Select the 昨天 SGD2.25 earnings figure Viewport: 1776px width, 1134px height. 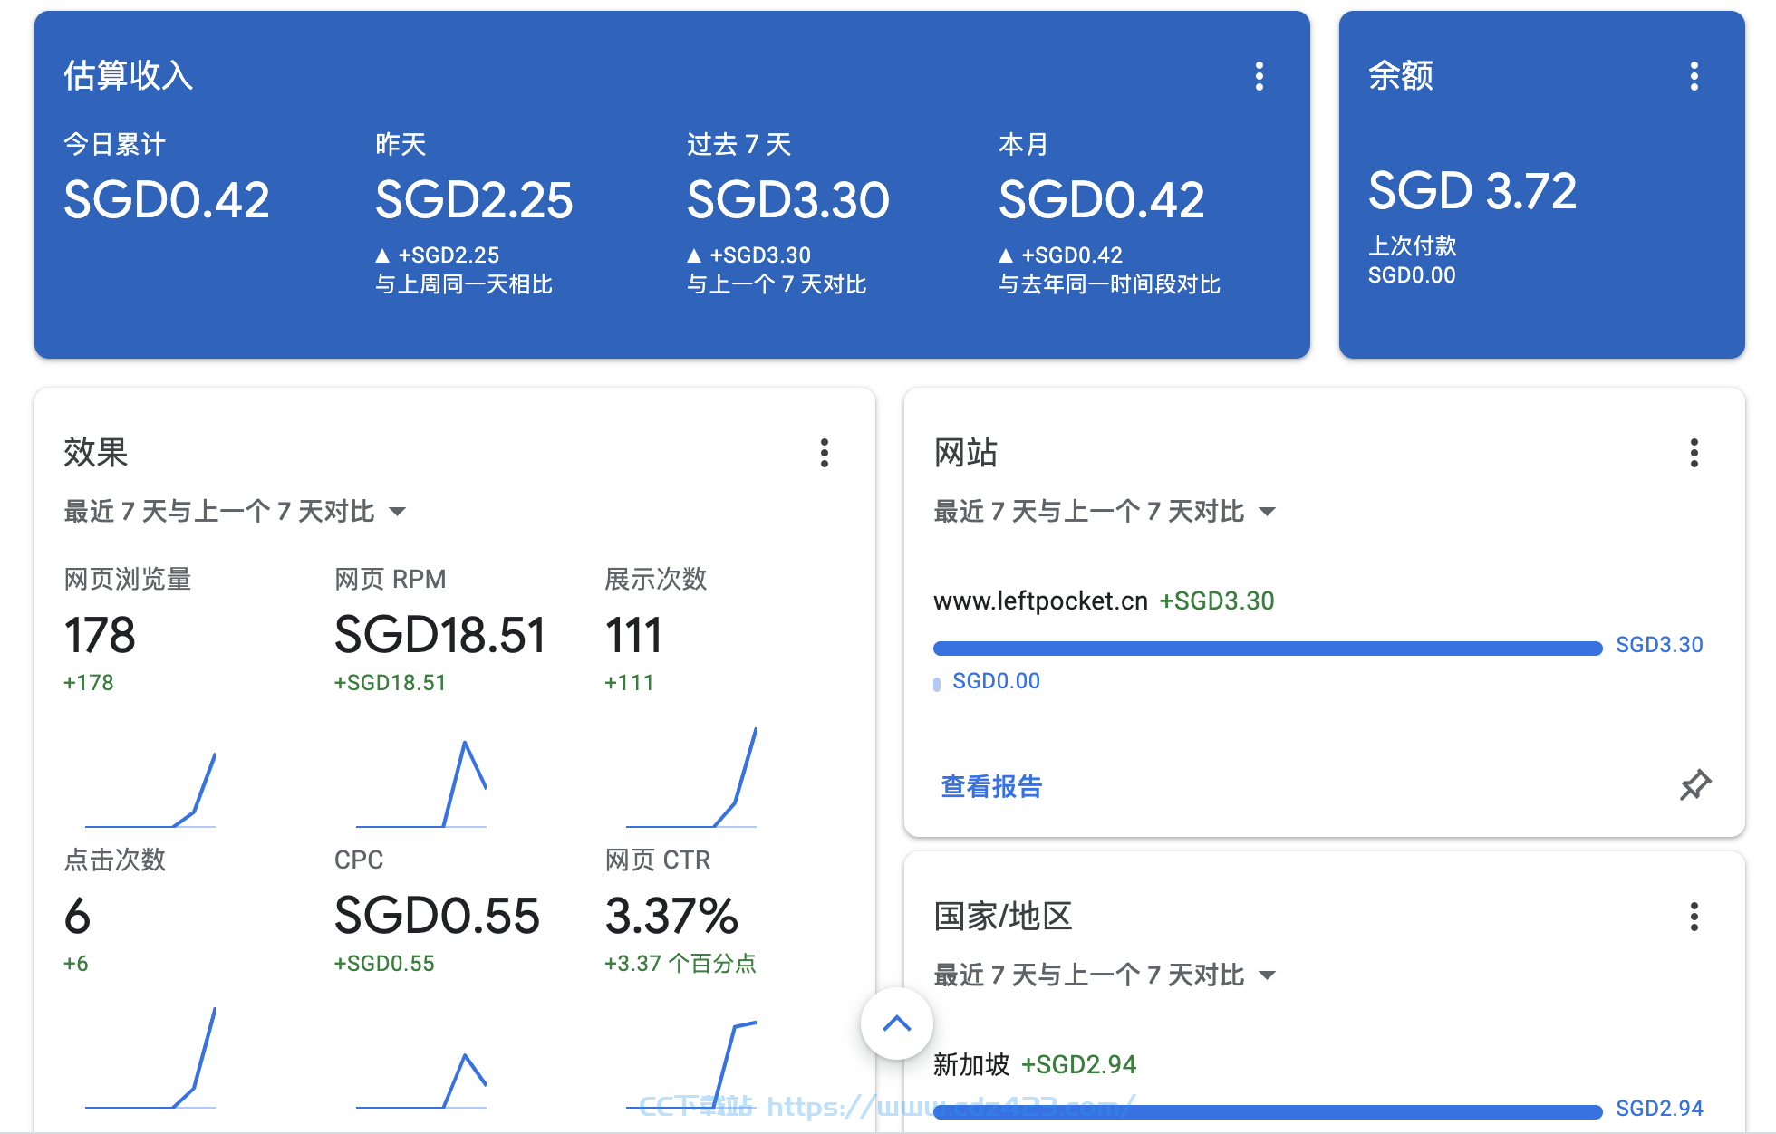pyautogui.click(x=474, y=200)
